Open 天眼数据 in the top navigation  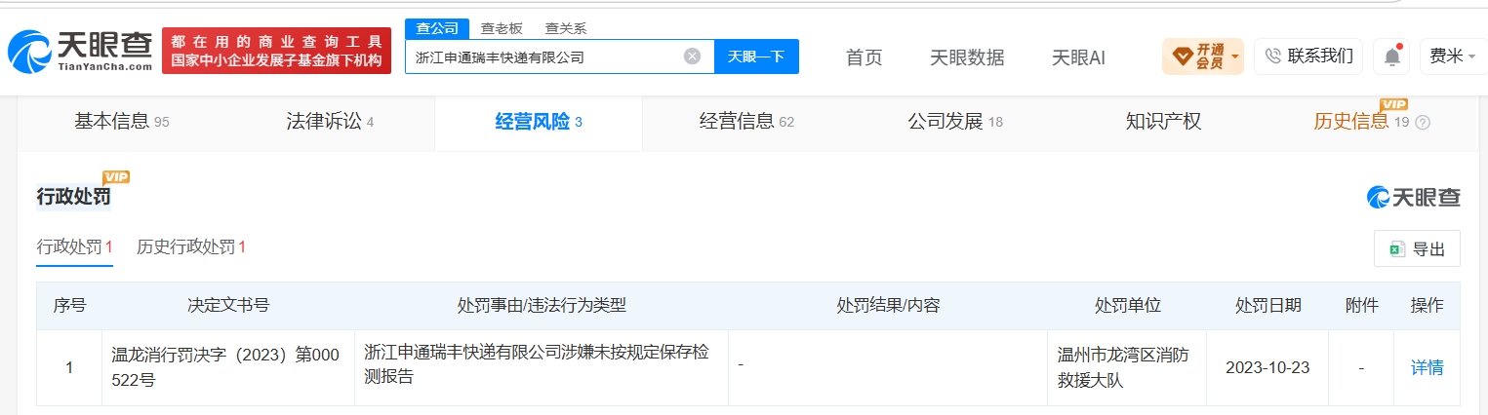pos(967,57)
